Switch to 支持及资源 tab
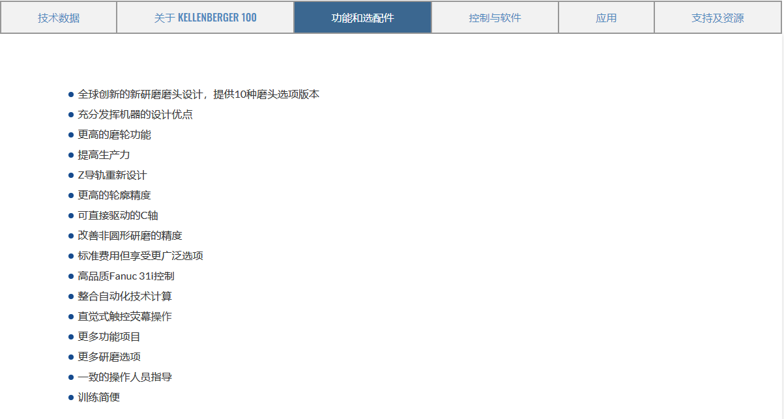 pos(718,18)
